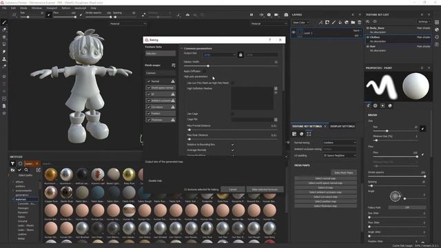441x248 pixels.
Task: Expand the materials tree item in Shelf
Action: (x=13, y=199)
